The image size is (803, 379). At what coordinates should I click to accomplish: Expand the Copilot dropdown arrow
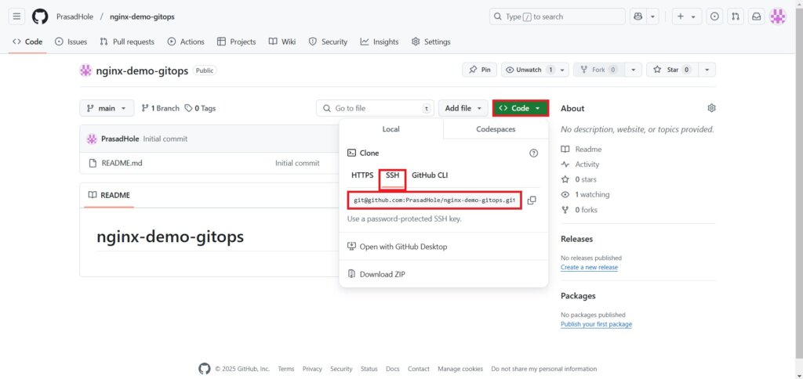653,16
